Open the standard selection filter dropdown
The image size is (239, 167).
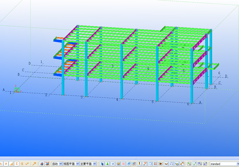tap(238, 164)
